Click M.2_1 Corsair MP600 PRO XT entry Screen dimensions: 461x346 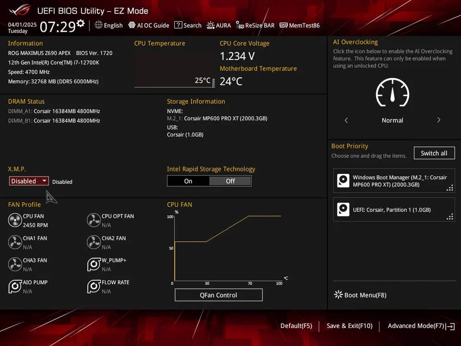coord(217,119)
